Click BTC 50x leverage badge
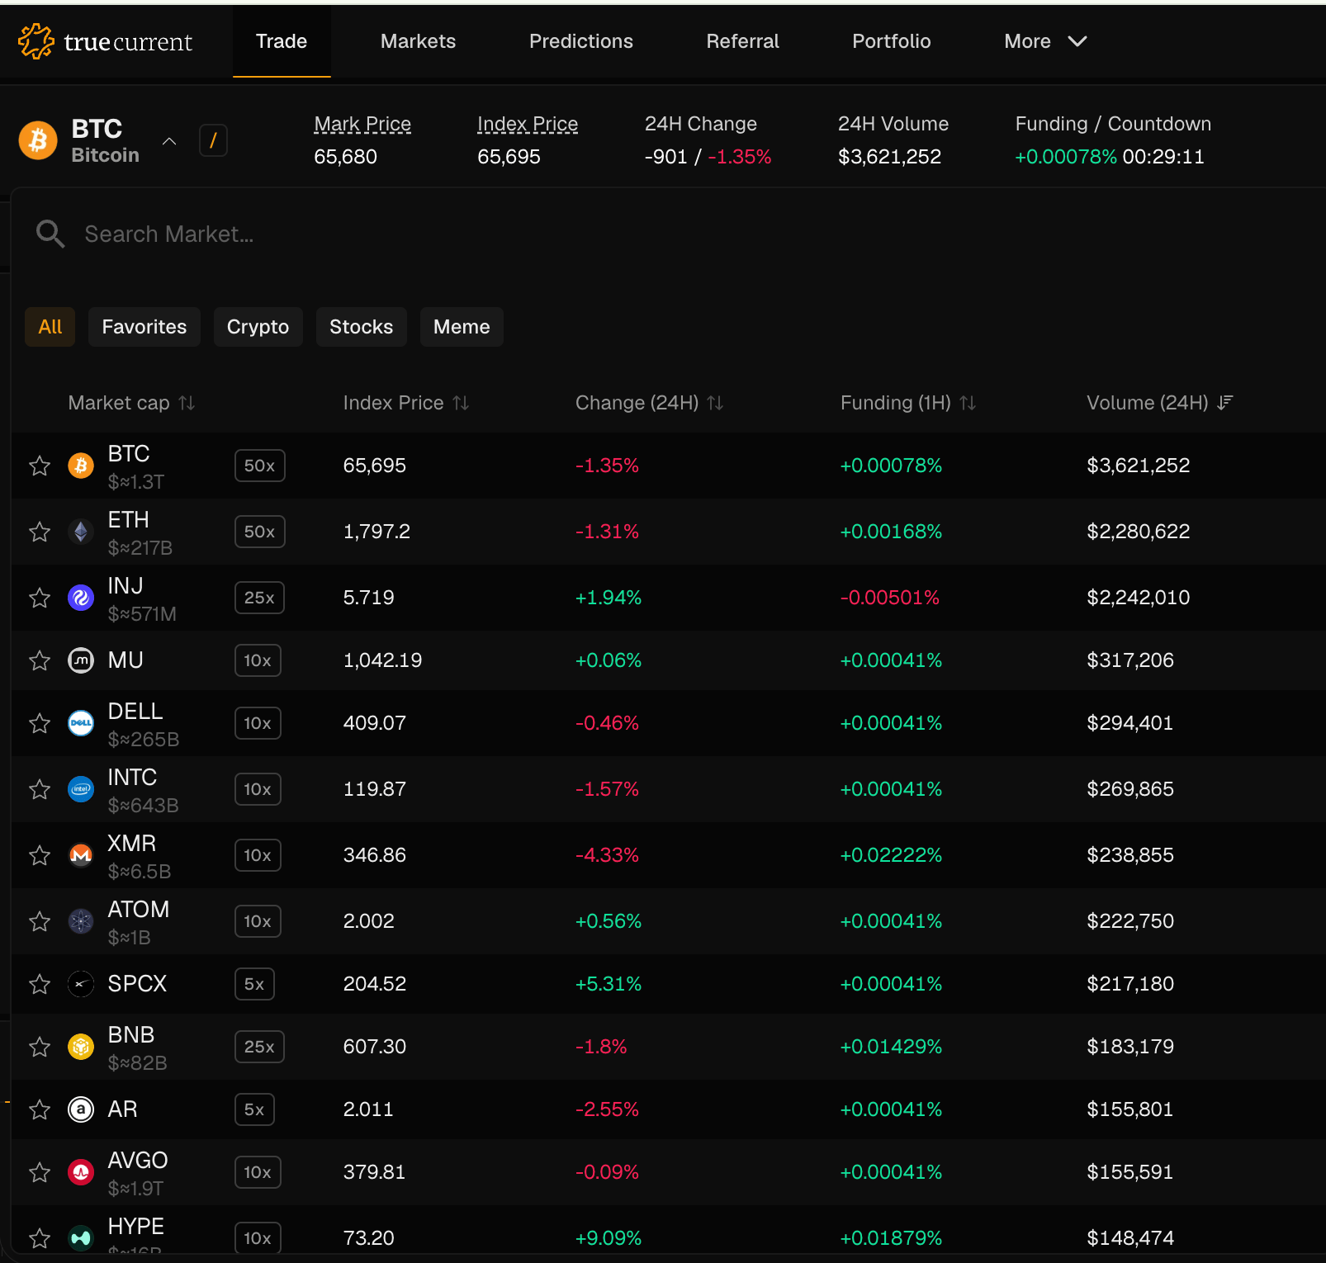Viewport: 1326px width, 1263px height. coord(260,466)
